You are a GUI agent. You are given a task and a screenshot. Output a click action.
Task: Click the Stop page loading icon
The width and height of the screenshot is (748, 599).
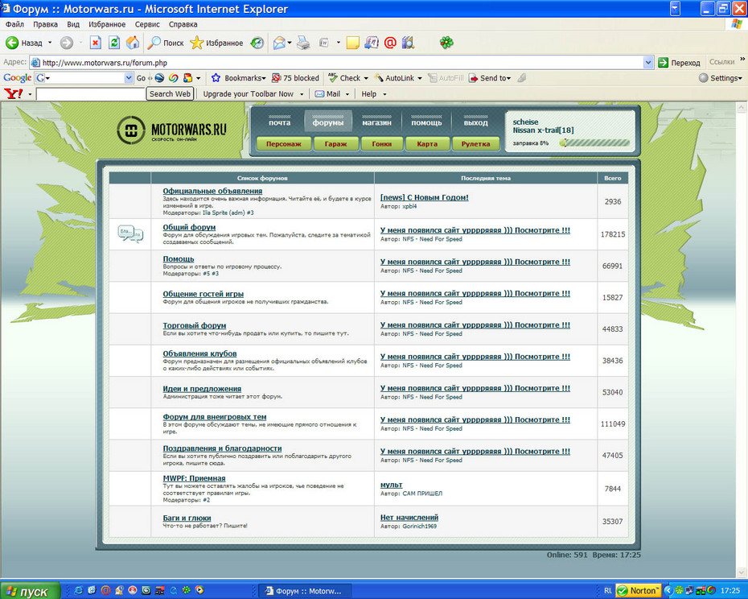[96, 43]
